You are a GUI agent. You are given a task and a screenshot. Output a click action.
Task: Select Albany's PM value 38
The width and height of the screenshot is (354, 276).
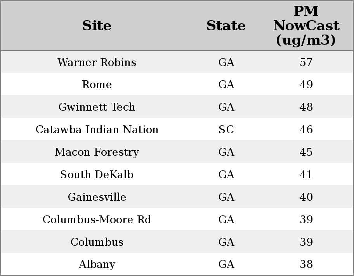point(306,264)
